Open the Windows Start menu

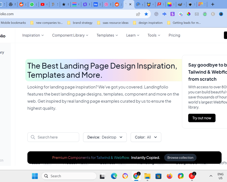35,176
